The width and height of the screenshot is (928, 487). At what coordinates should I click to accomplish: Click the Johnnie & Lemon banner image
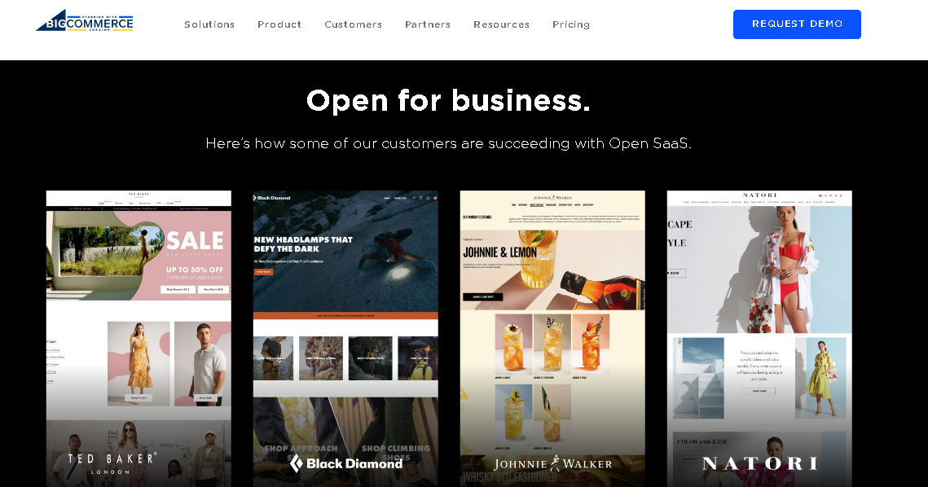pyautogui.click(x=552, y=270)
